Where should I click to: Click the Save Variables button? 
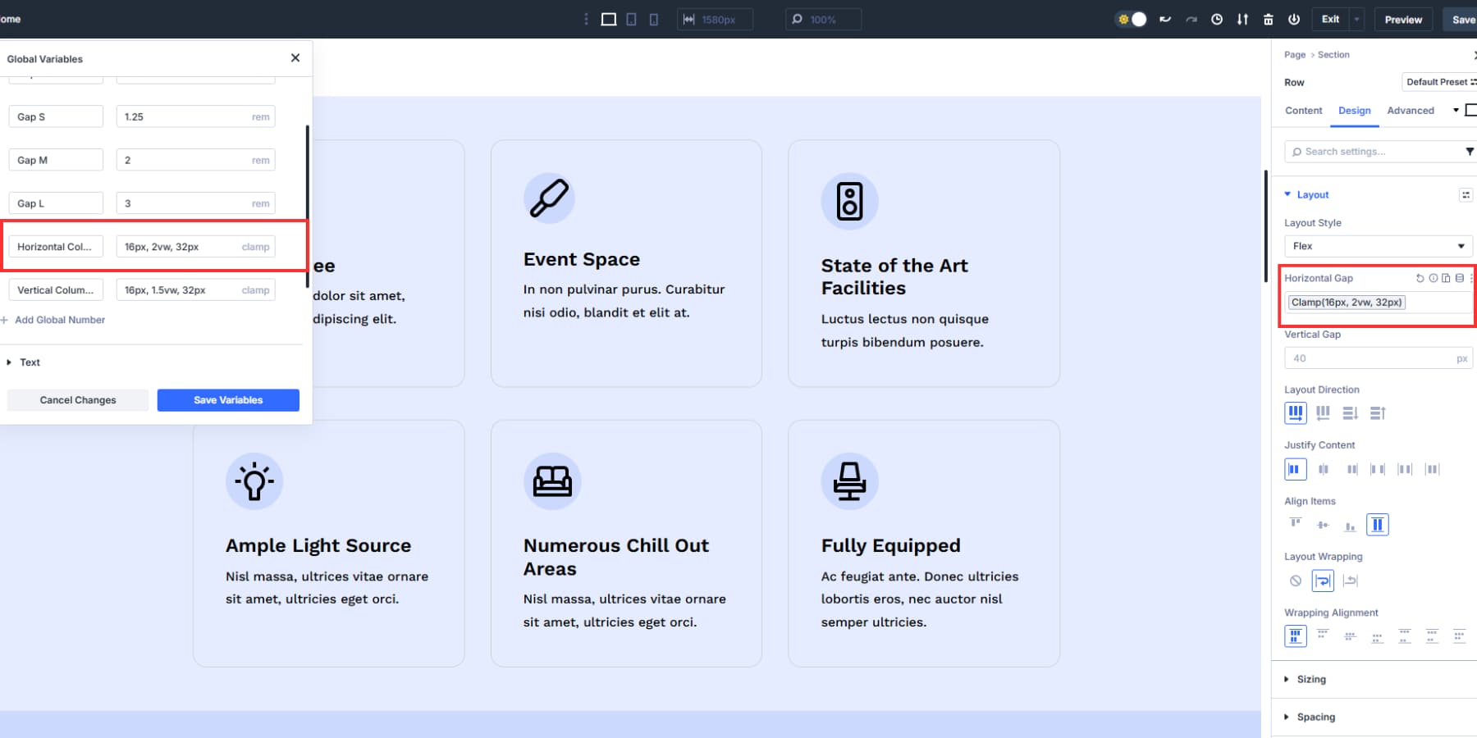[x=228, y=400]
